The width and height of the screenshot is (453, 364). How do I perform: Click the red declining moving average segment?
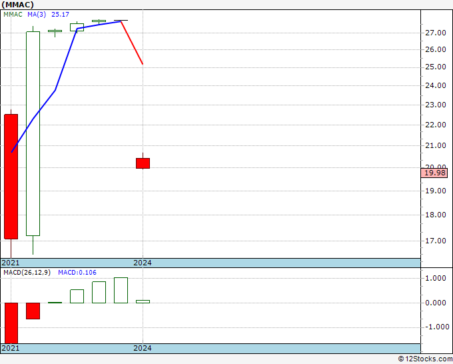pos(132,42)
